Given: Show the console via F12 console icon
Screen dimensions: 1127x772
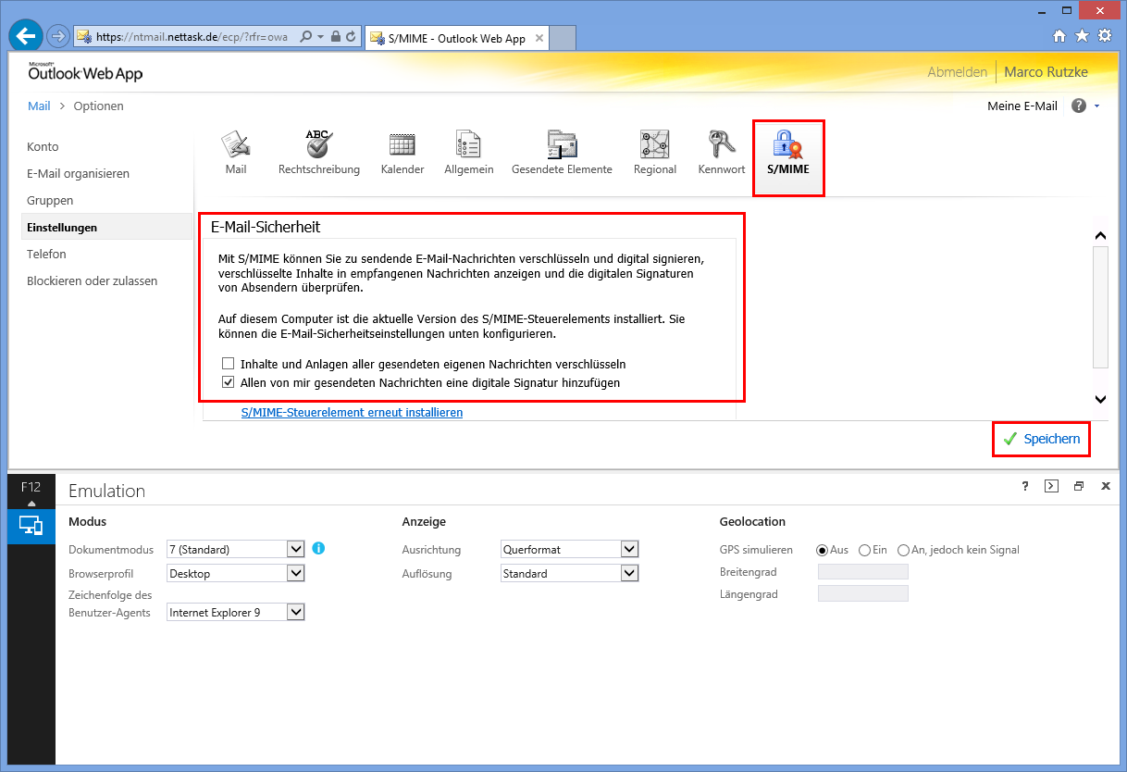Looking at the screenshot, I should [x=1051, y=487].
